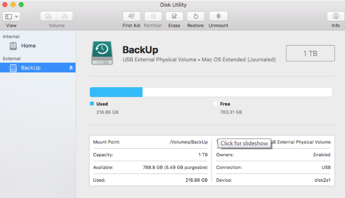Click the 'disk2s1' device value
345x198 pixels.
pyautogui.click(x=322, y=180)
